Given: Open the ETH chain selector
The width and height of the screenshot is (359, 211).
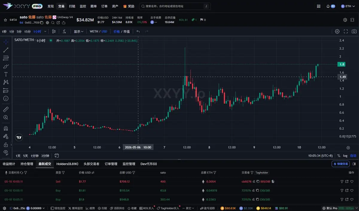Looking at the screenshot, I should click(x=348, y=6).
